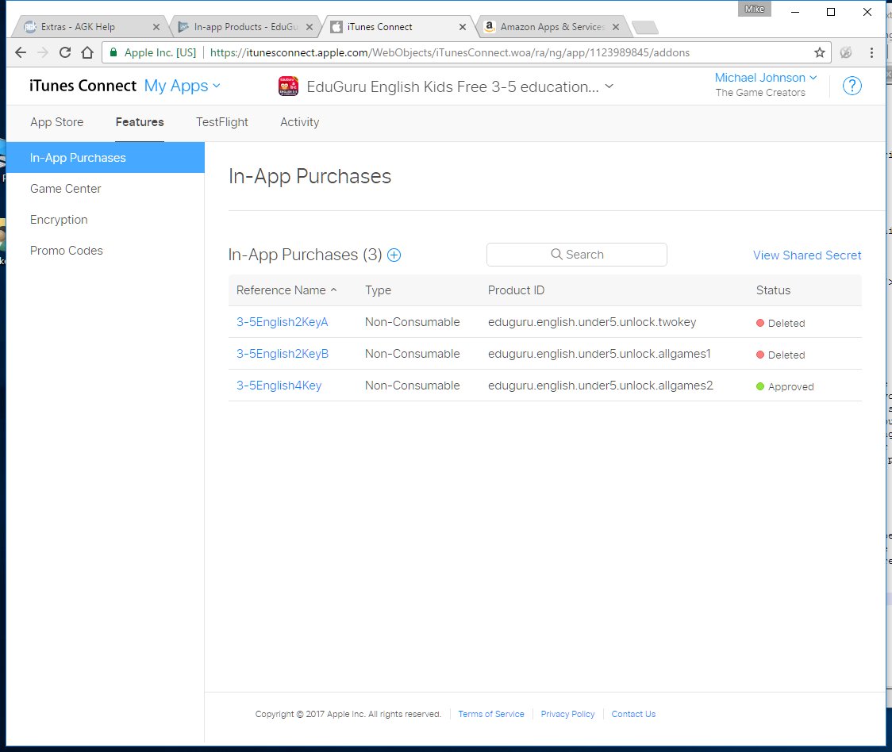
Task: Open the EduGuru app selector dropdown
Action: 609,86
